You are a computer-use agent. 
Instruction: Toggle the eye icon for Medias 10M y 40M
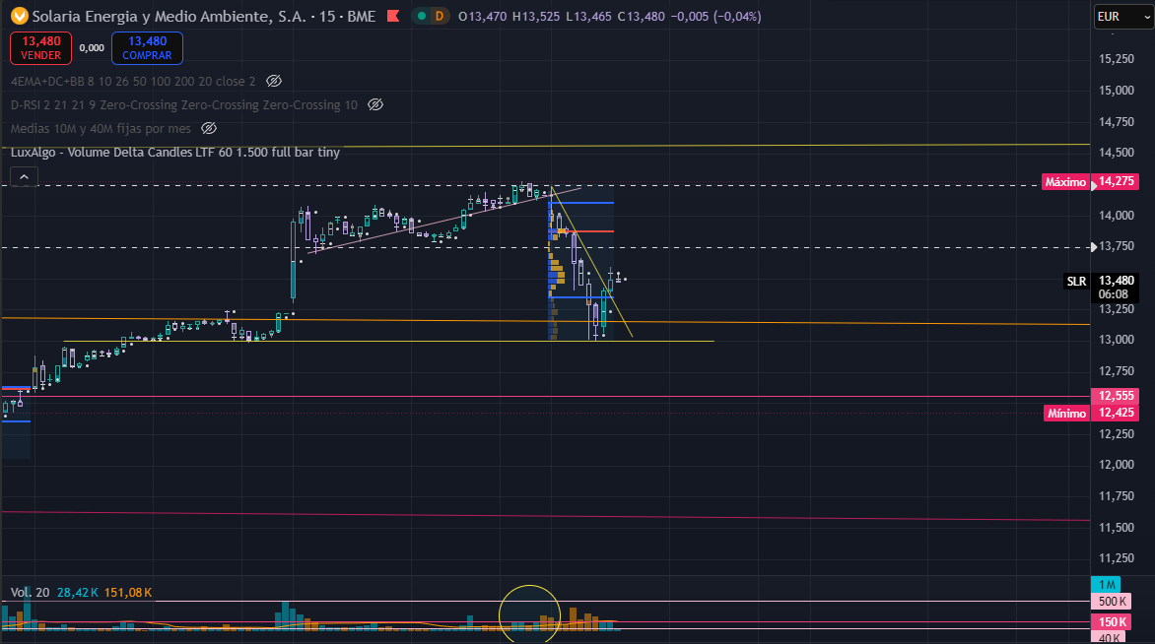point(209,128)
